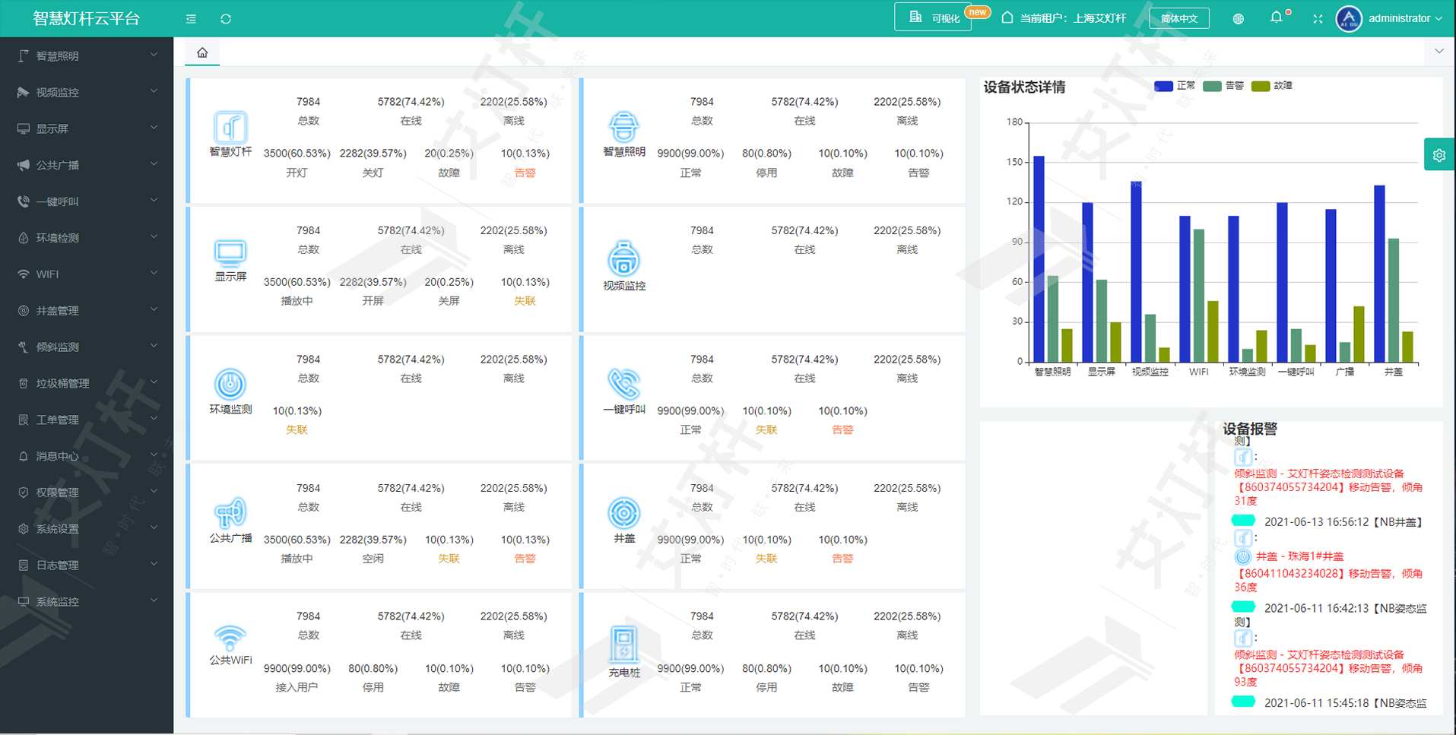1456x735 pixels.
Task: Expand the 显示屏 sidebar menu
Action: coord(87,128)
